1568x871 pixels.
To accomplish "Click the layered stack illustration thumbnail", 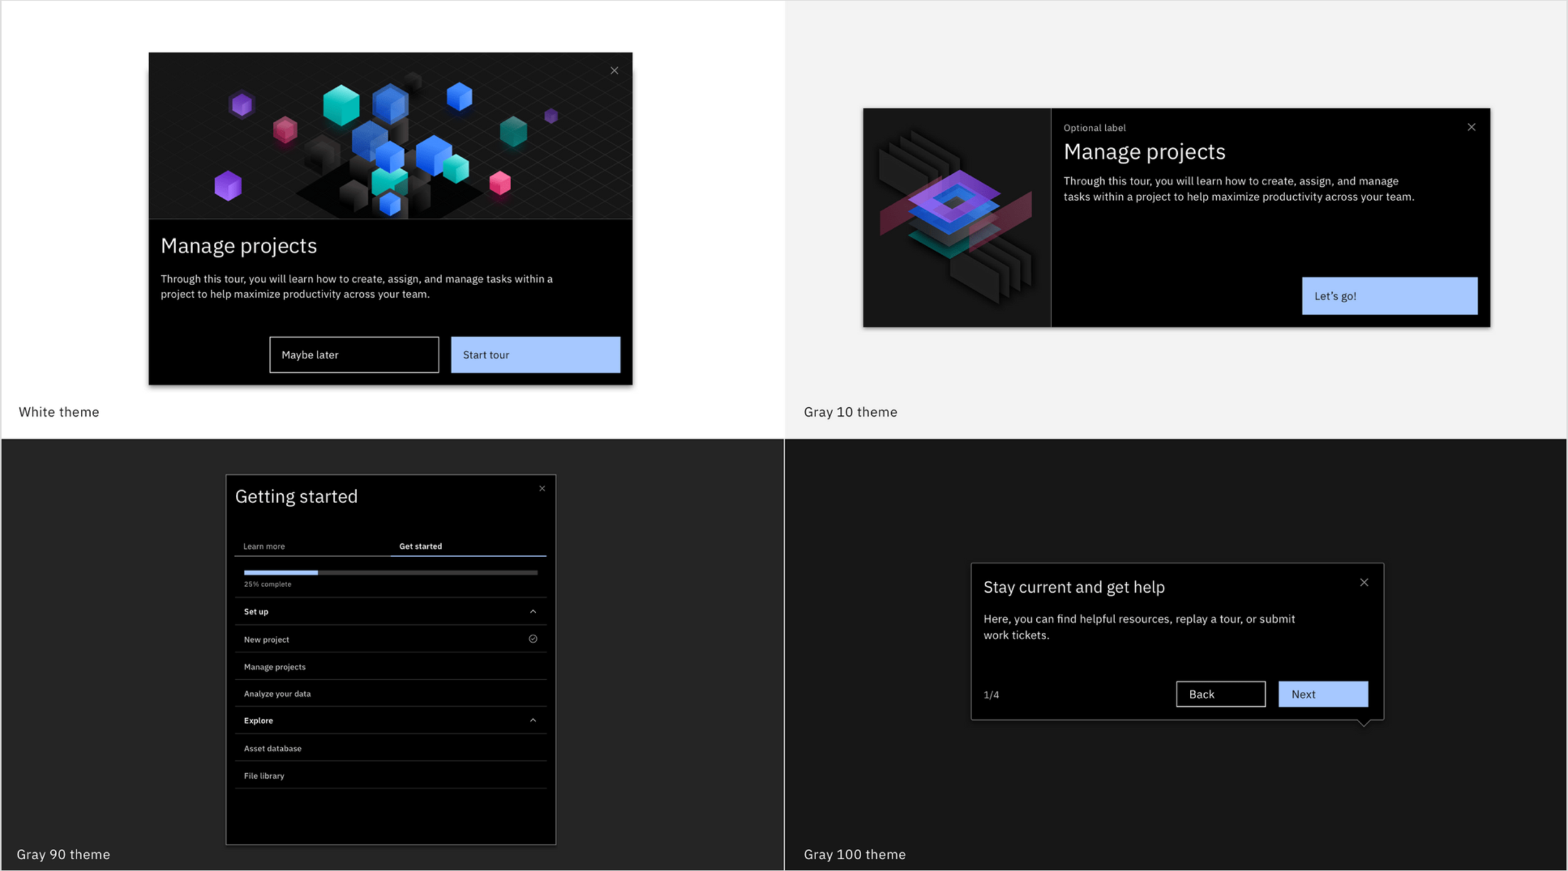I will click(956, 217).
